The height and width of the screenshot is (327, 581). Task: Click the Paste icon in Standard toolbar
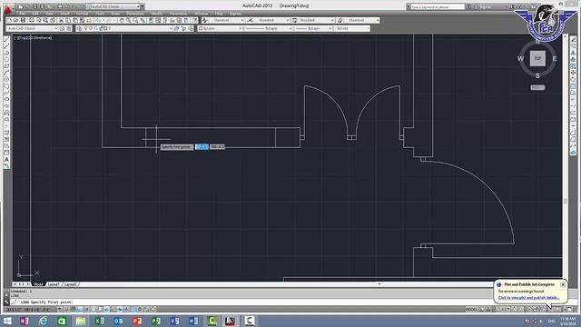(x=75, y=20)
